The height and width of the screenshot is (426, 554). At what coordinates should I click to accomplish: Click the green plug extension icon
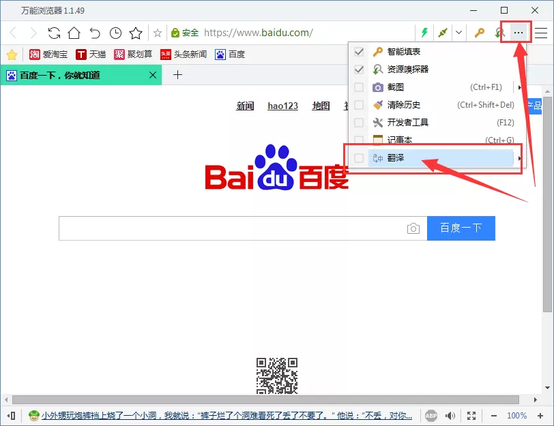click(x=442, y=33)
